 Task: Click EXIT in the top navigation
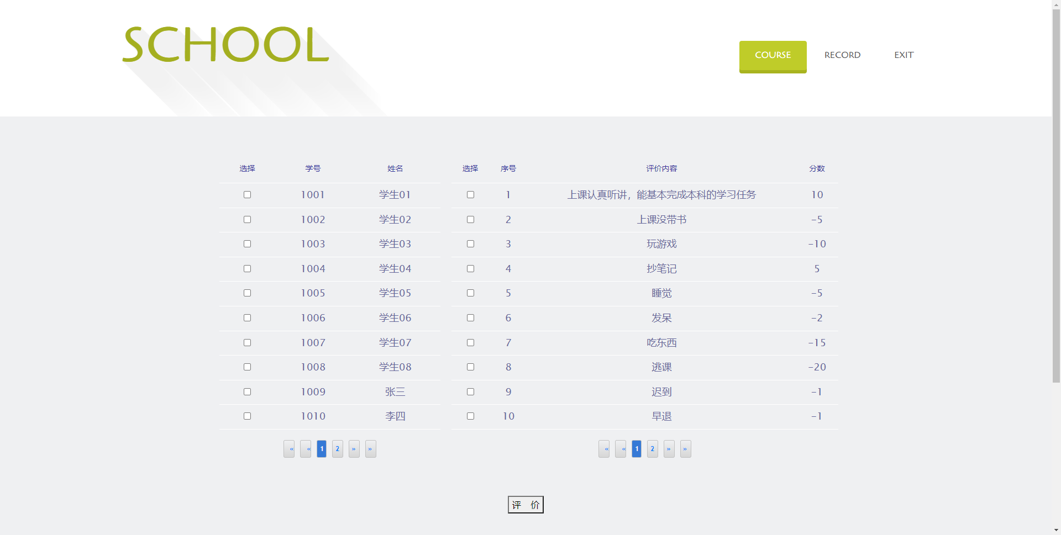[904, 55]
